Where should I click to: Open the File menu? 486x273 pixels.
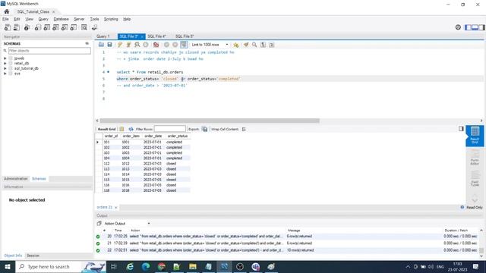tap(5, 19)
